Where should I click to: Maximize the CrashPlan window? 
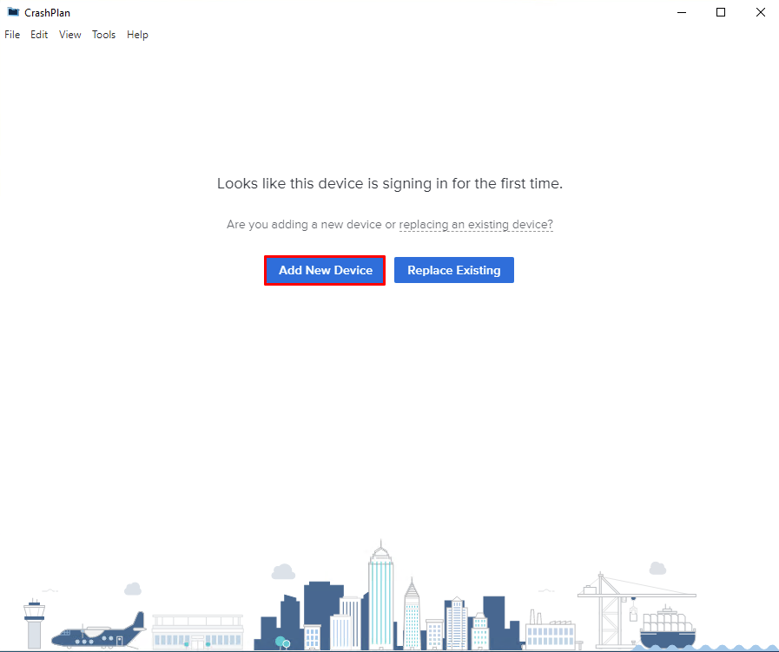(x=721, y=12)
